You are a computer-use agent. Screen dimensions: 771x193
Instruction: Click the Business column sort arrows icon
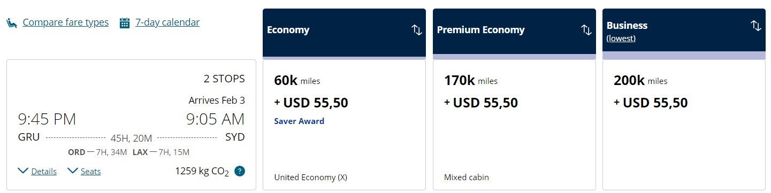[756, 26]
